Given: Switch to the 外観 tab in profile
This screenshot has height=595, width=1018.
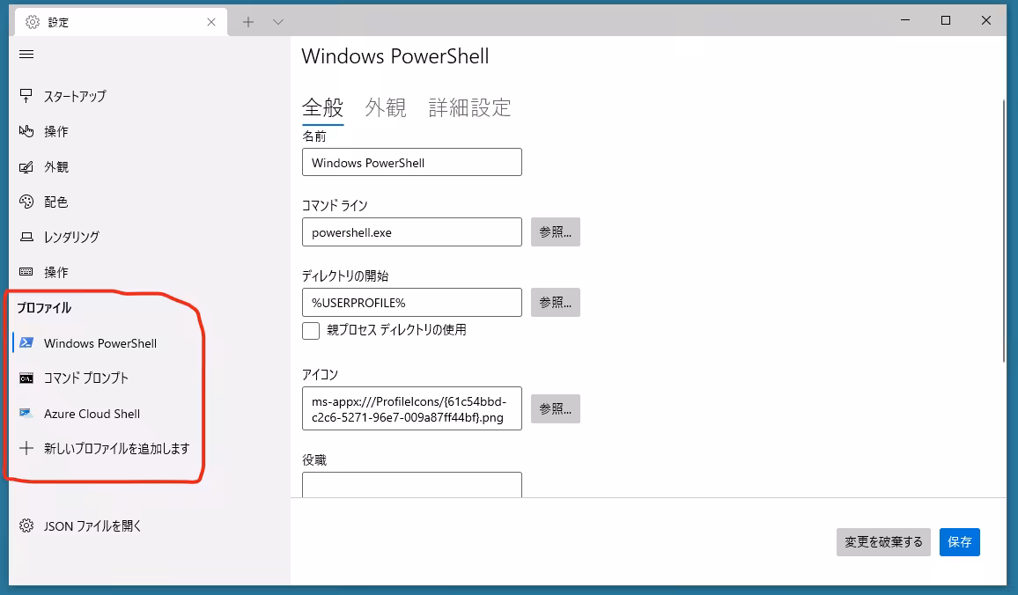Looking at the screenshot, I should pyautogui.click(x=386, y=107).
